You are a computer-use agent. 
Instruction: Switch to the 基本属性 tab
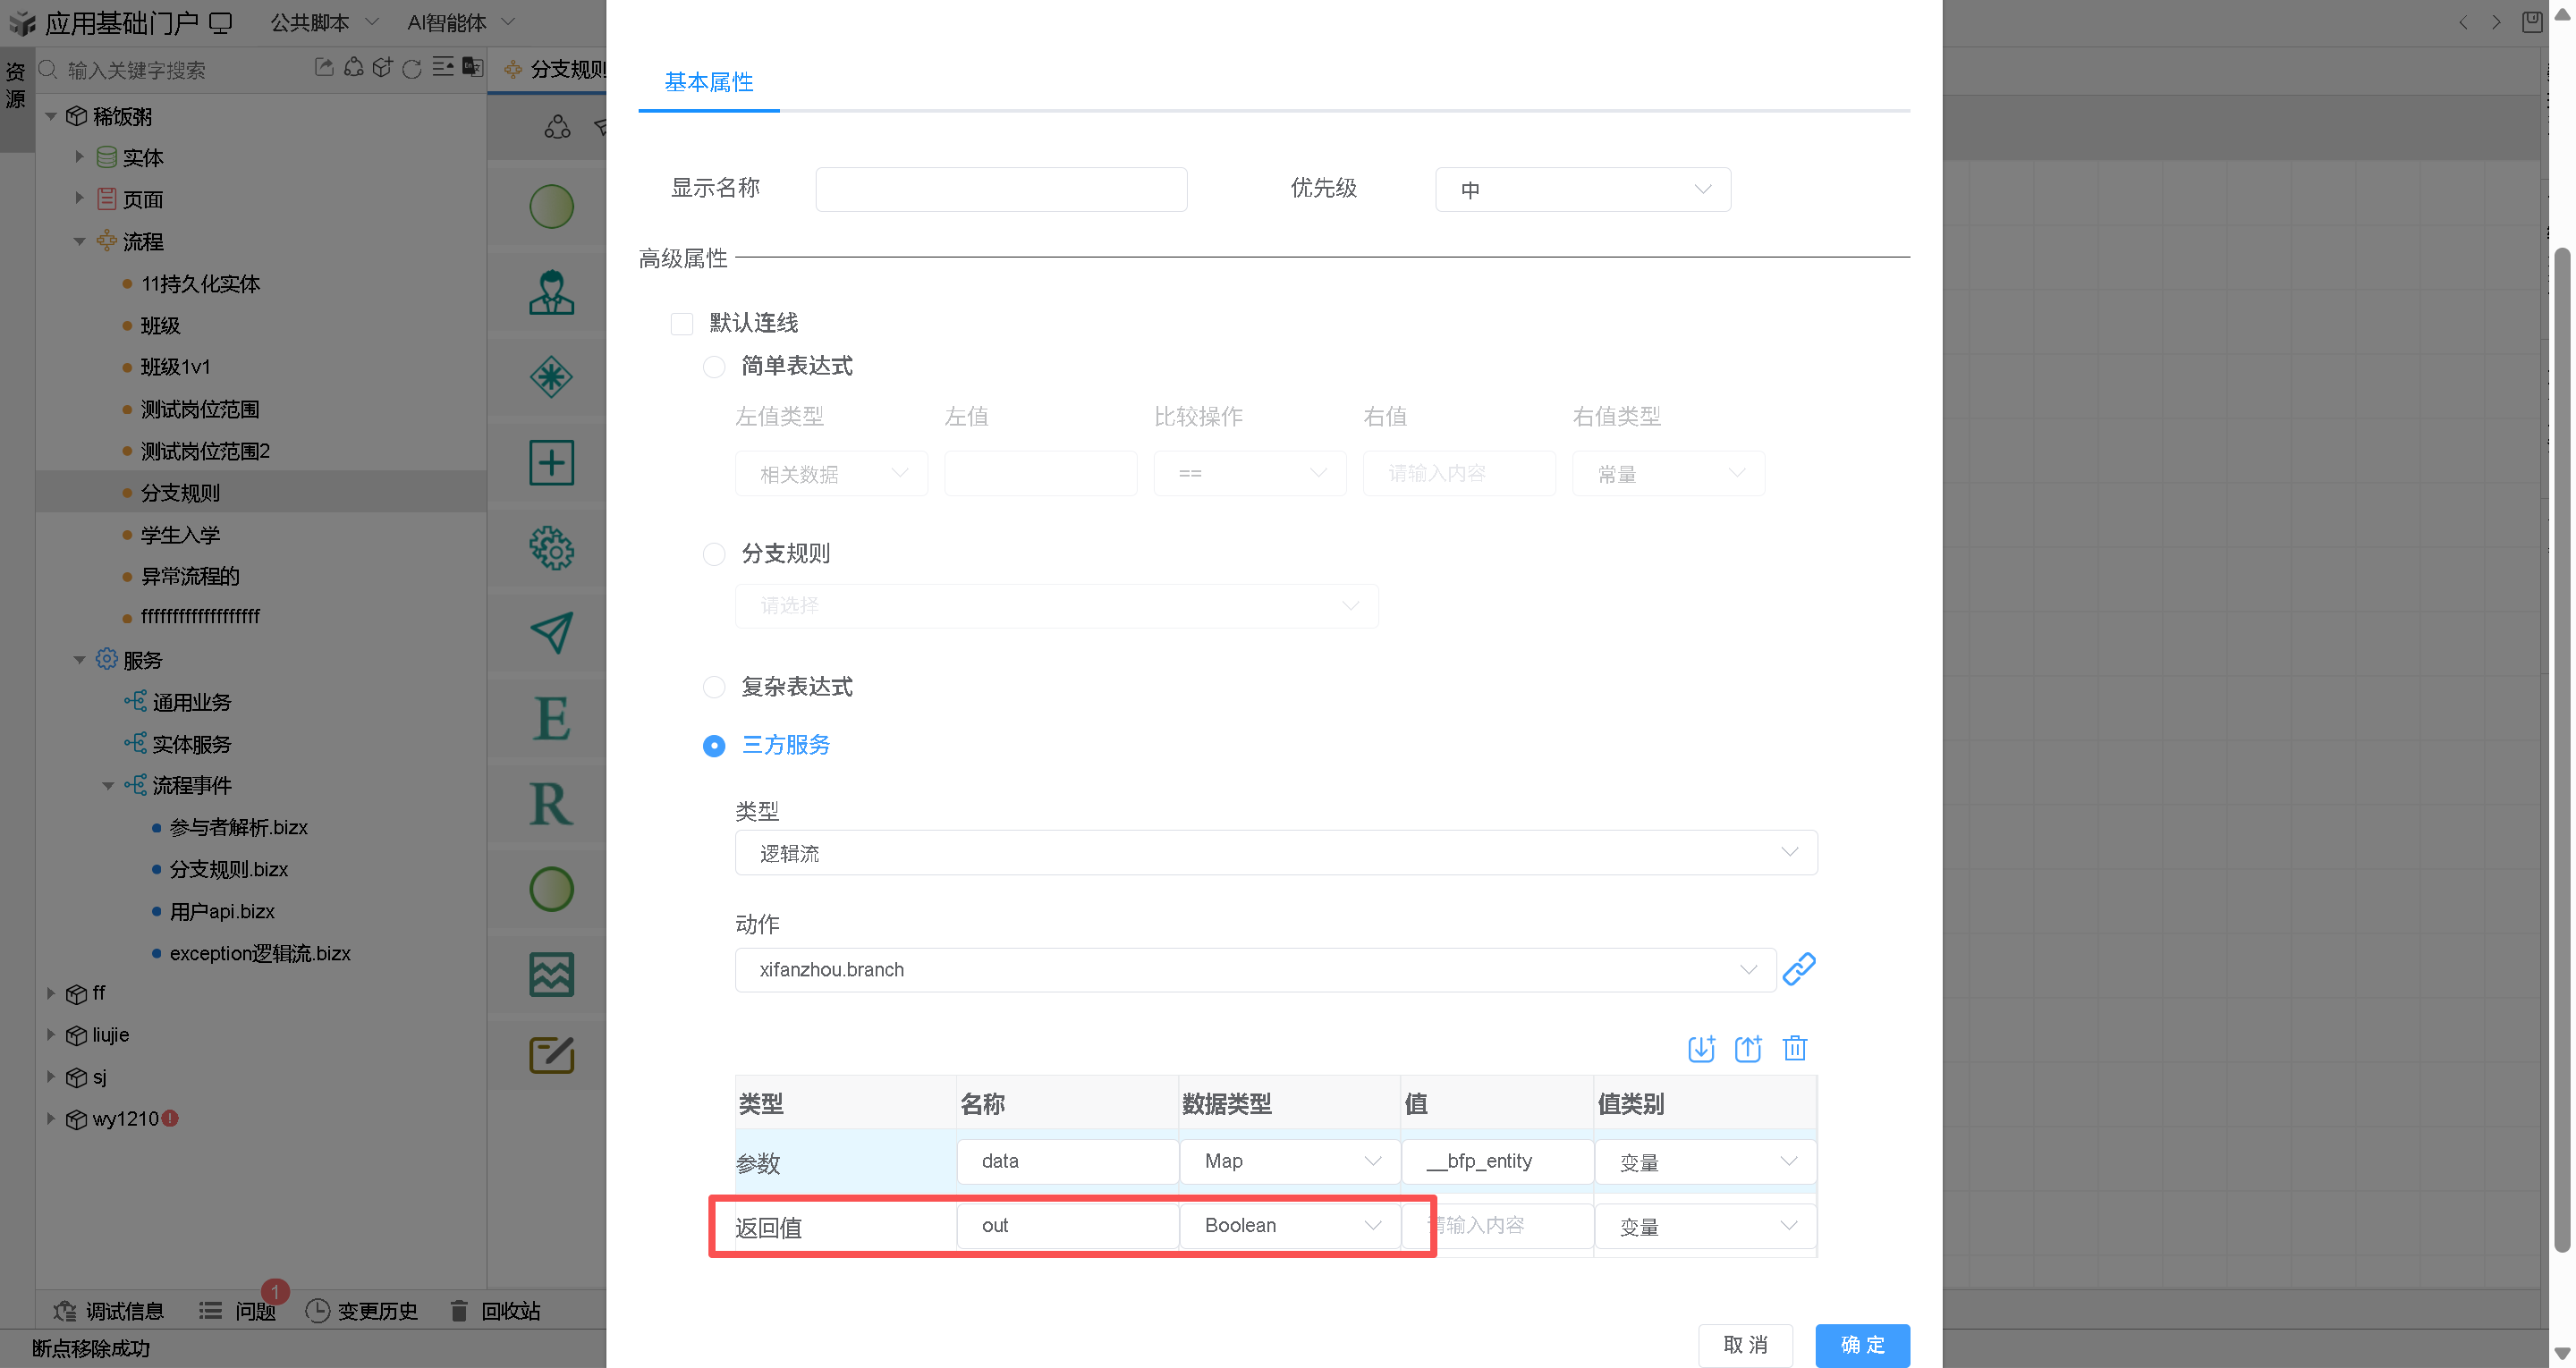(x=708, y=82)
